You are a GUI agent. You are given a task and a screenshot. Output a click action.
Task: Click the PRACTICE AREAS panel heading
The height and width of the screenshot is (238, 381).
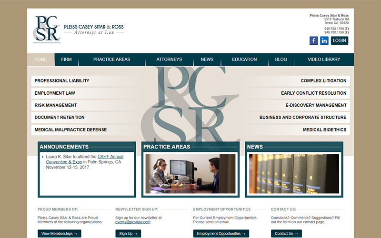(x=167, y=147)
